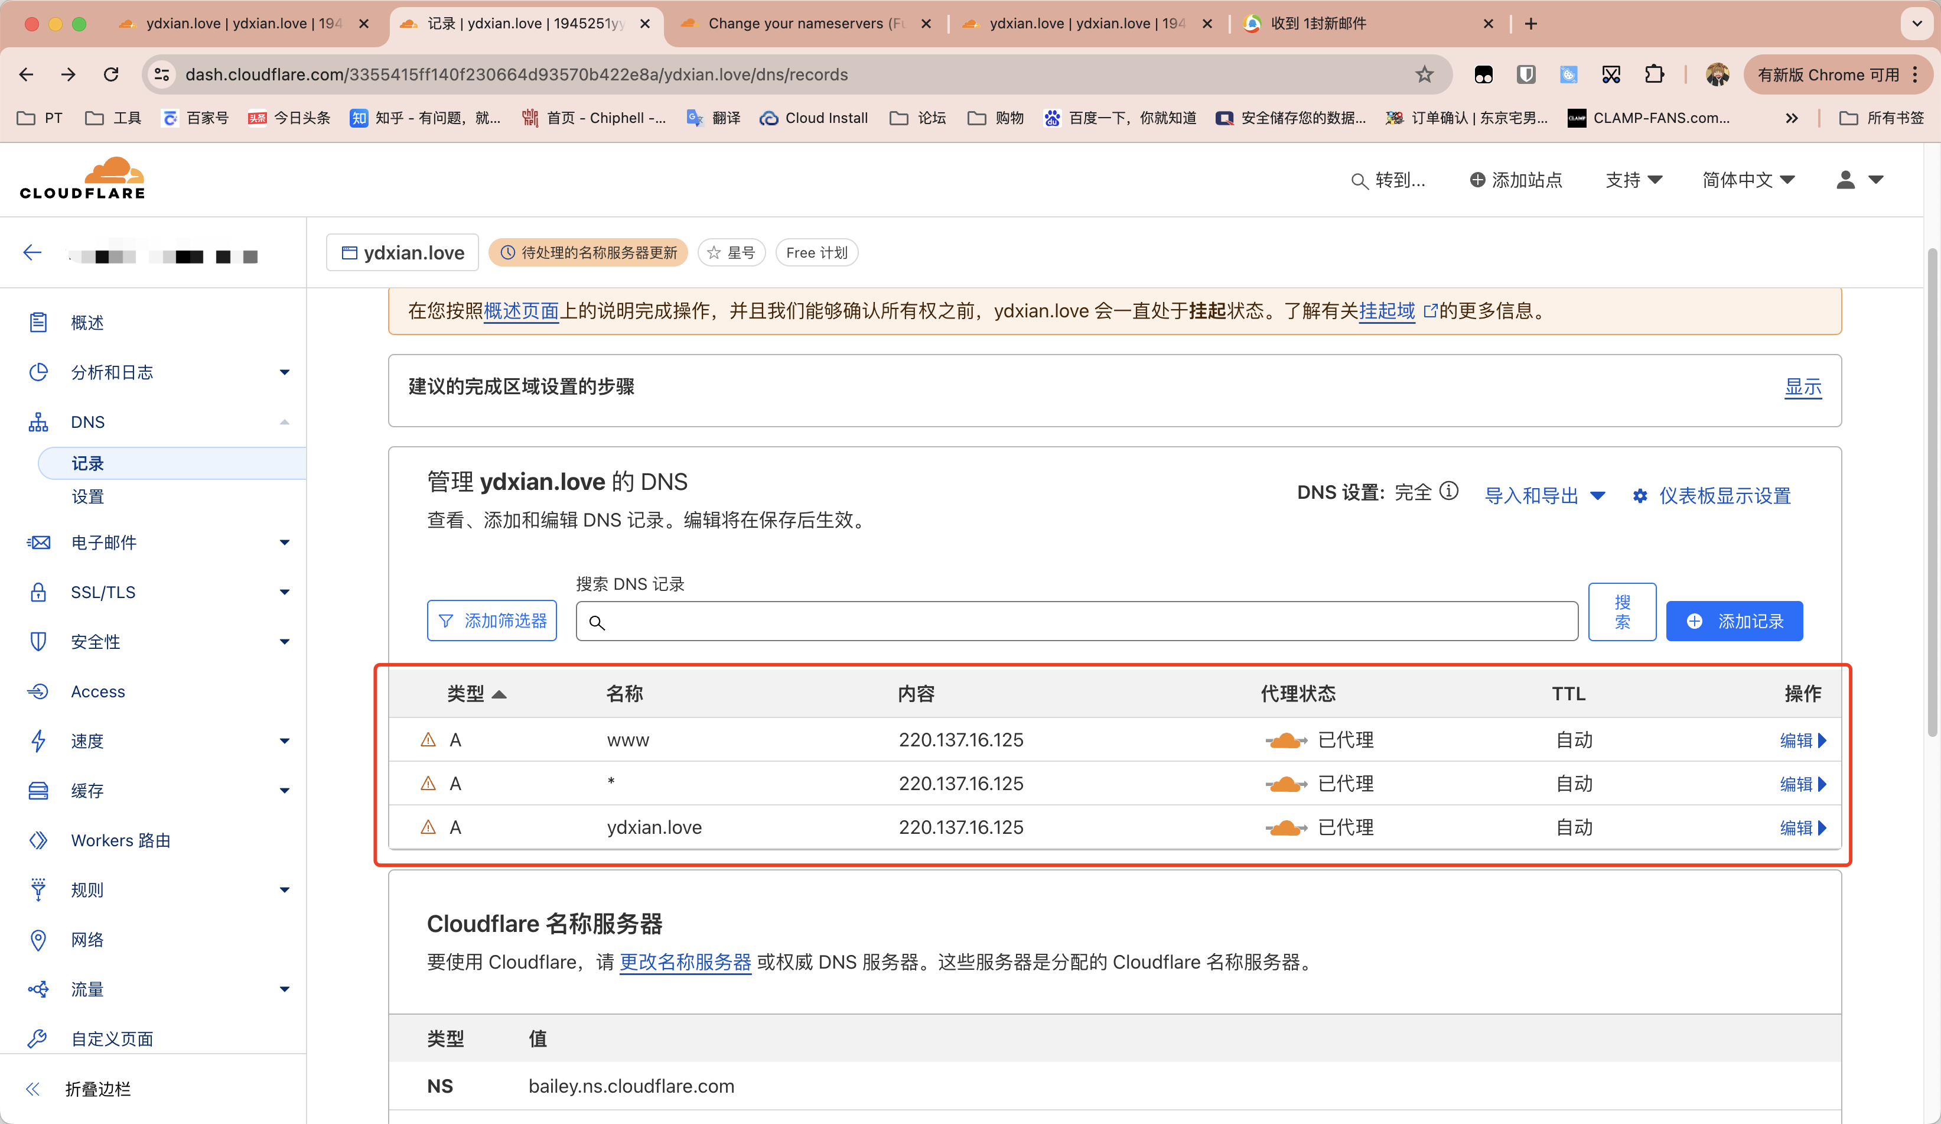Open DNS settings tab
1941x1124 pixels.
[x=87, y=496]
